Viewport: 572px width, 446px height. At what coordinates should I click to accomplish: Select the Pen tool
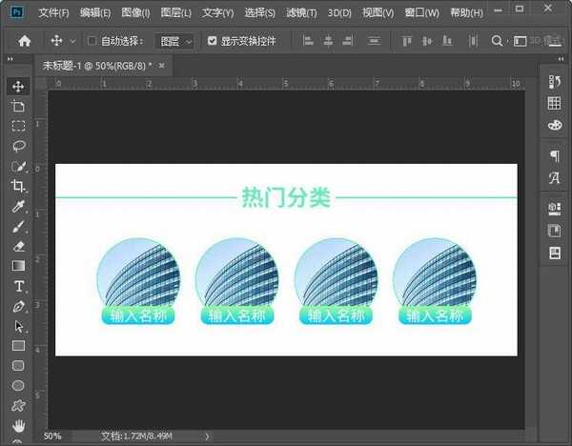18,306
